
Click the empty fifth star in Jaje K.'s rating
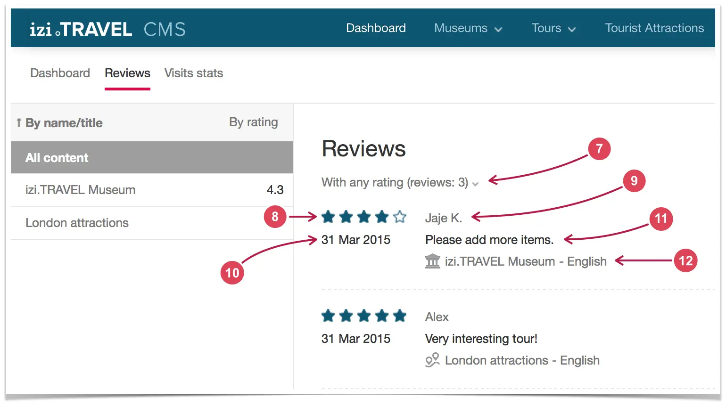tap(400, 217)
